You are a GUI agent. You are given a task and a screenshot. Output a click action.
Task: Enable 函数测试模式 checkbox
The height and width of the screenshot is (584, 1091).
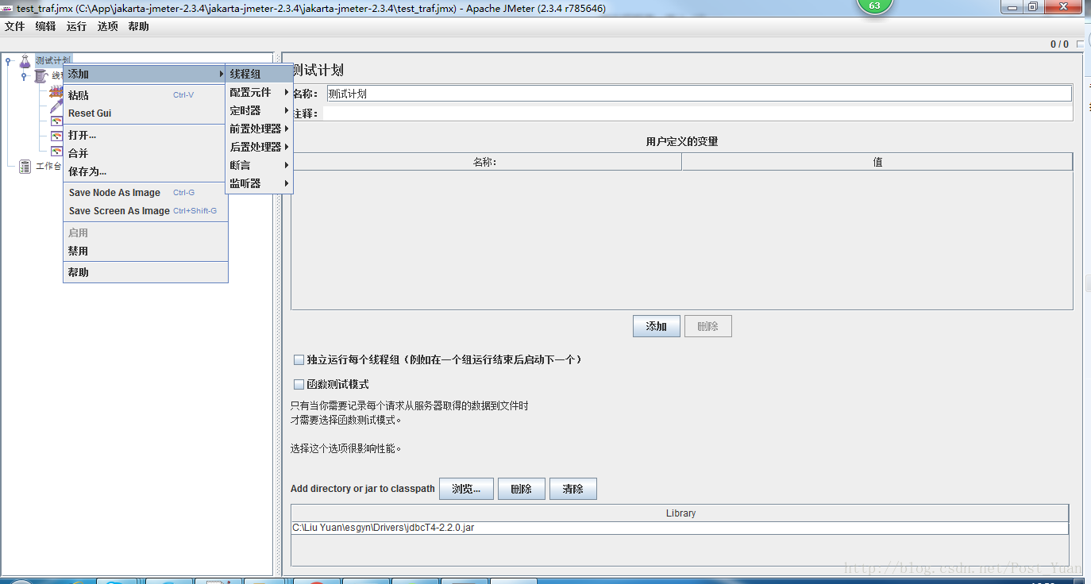tap(299, 384)
